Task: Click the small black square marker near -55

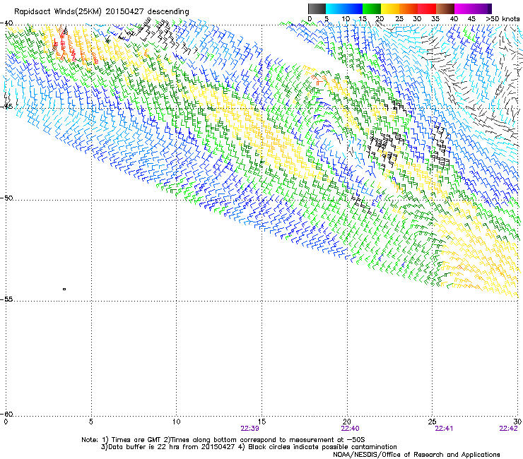Action: (x=64, y=289)
